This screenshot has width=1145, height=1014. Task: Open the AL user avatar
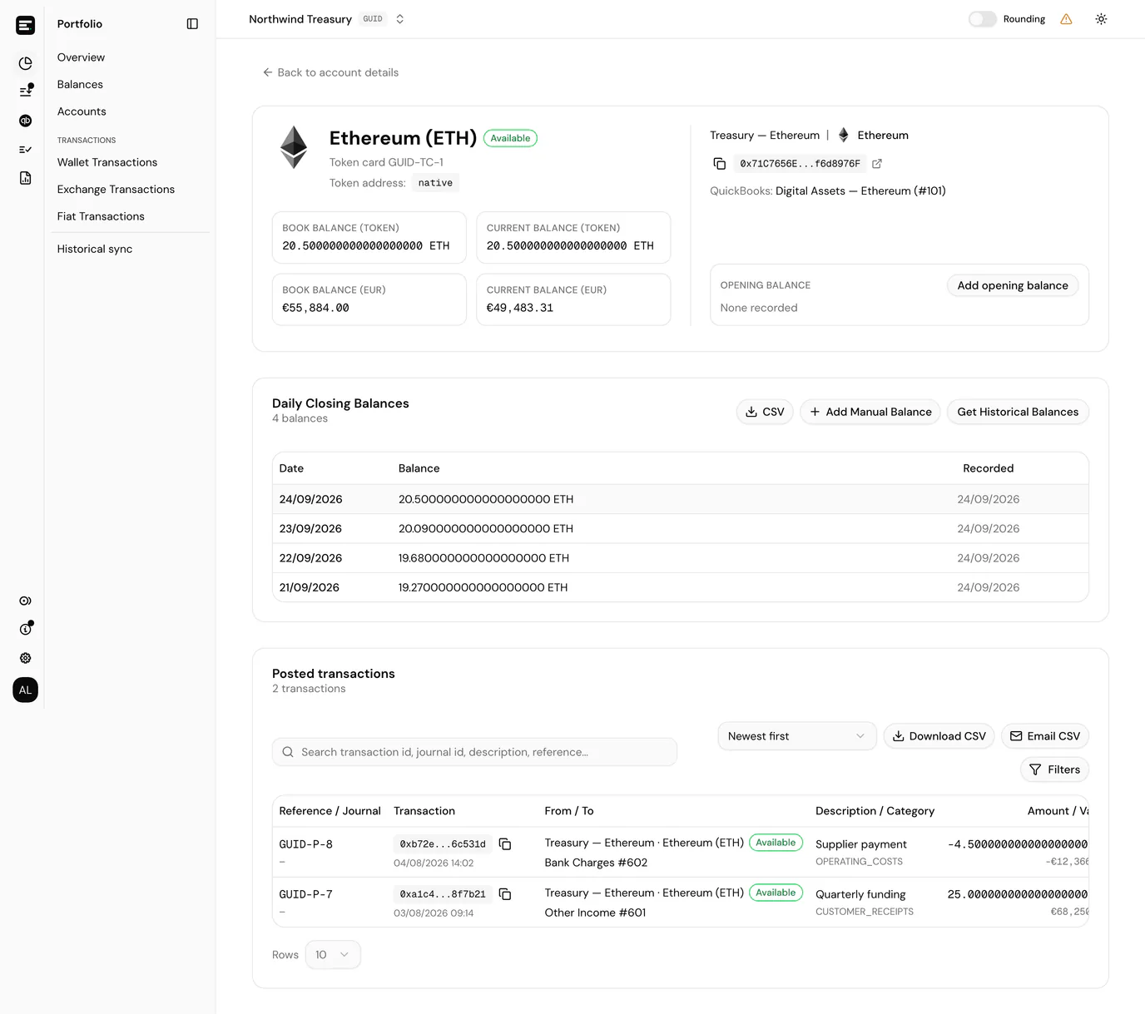(26, 690)
